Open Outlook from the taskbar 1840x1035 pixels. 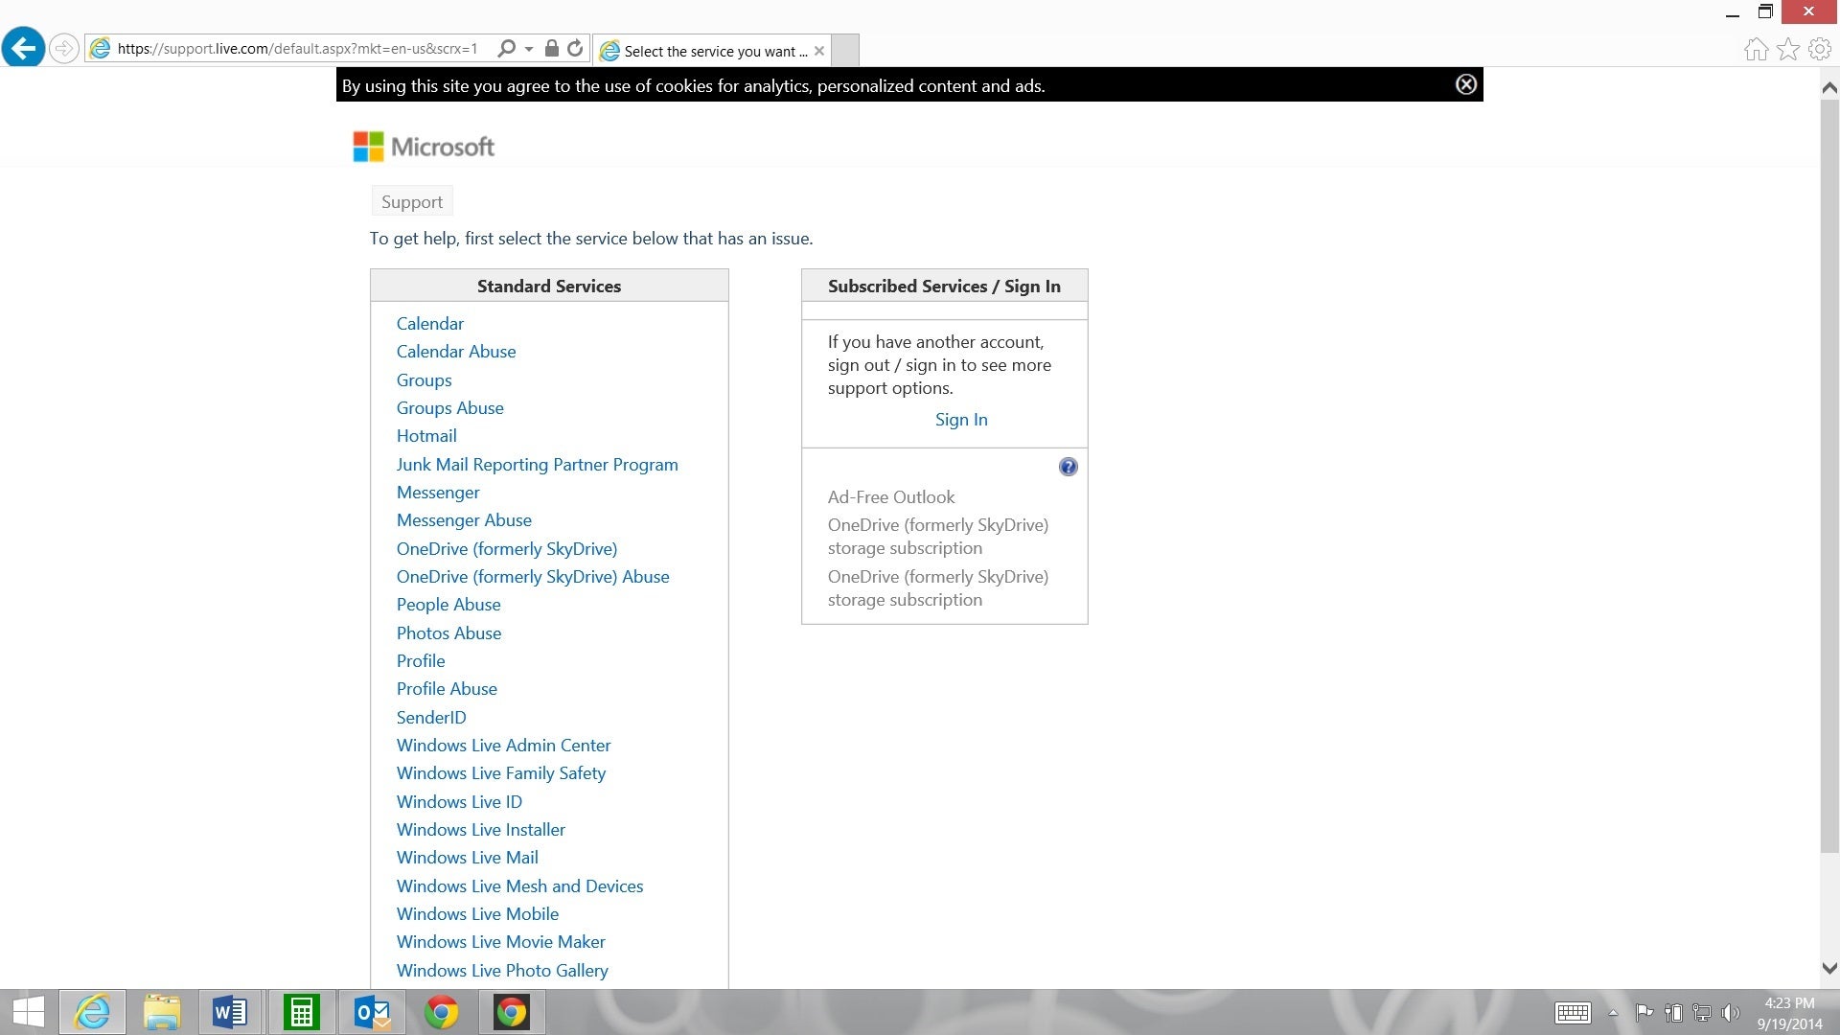[x=372, y=1012]
